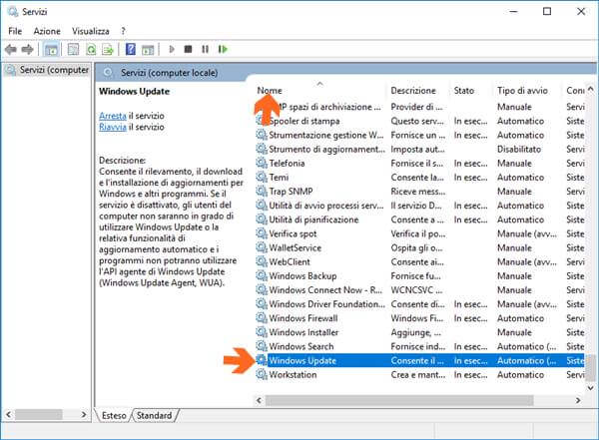Maximize the Servizi window
Image resolution: width=599 pixels, height=440 pixels.
[547, 11]
